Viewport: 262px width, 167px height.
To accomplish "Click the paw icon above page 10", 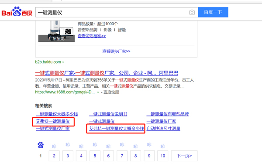I will [x=163, y=147].
